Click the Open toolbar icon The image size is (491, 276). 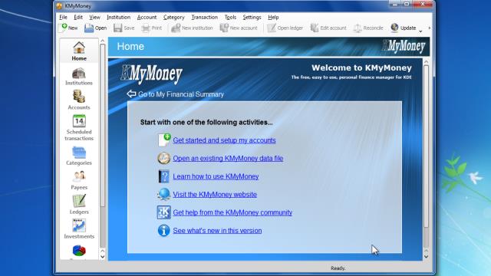(89, 28)
